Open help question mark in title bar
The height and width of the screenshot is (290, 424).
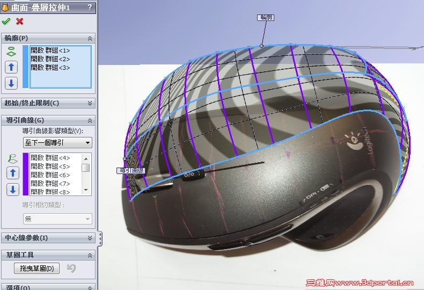[x=90, y=8]
